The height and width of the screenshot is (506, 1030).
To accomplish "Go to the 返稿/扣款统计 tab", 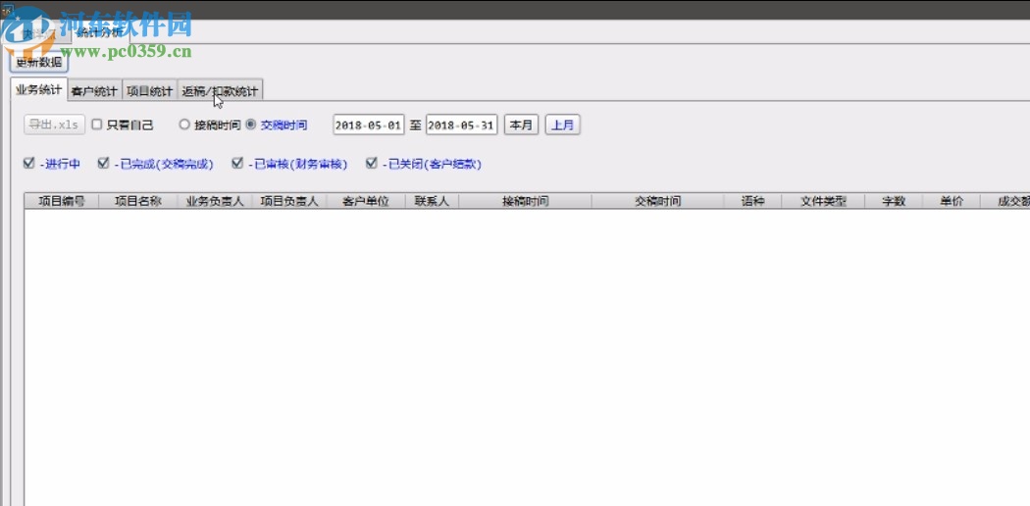I will click(x=220, y=91).
